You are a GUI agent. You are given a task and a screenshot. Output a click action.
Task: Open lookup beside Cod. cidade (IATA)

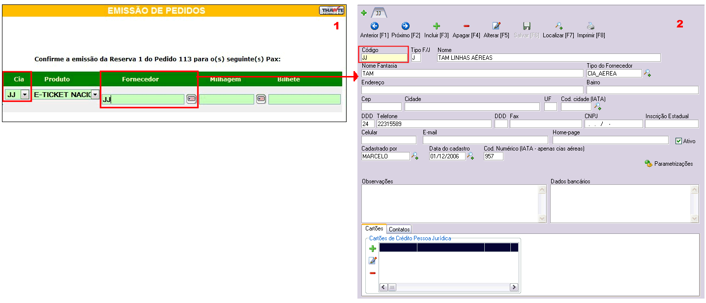597,106
